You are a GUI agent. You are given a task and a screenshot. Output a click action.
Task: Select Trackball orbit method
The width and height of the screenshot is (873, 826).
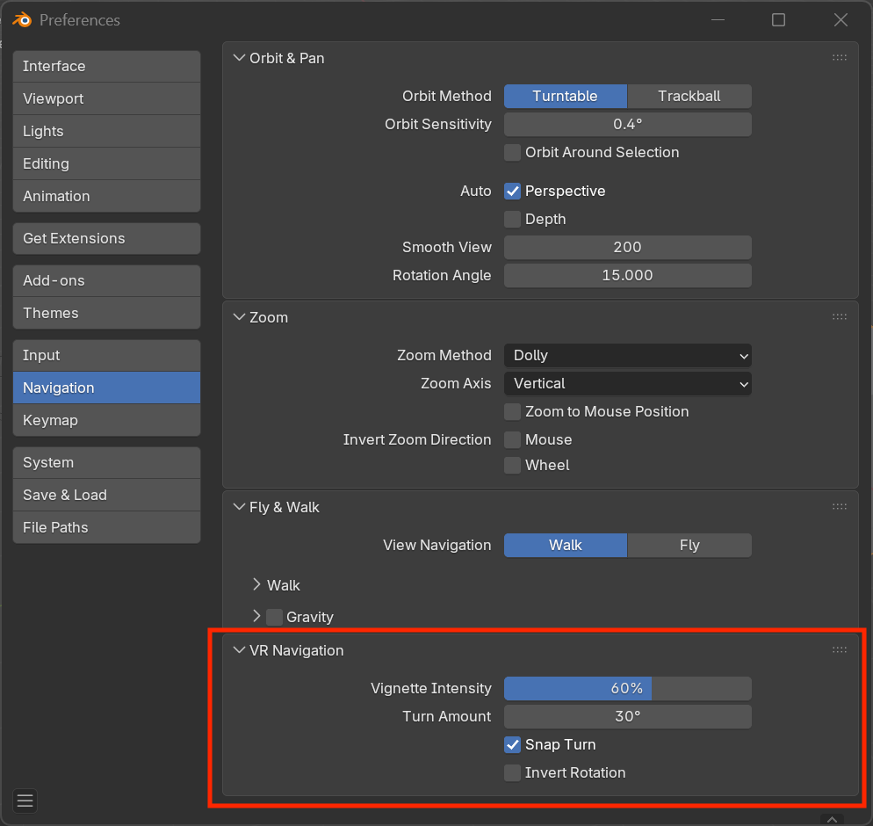[x=689, y=97]
